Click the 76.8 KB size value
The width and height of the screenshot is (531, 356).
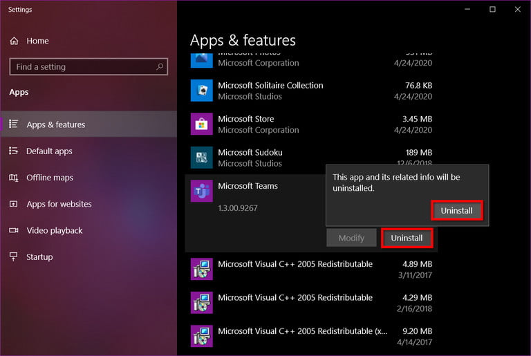pyautogui.click(x=418, y=85)
